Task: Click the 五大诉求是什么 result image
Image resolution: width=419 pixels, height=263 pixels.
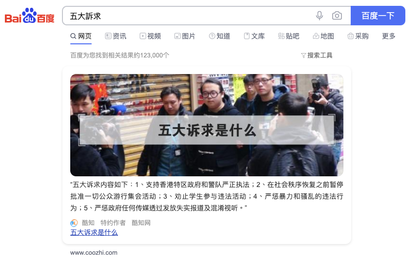Action: pos(206,125)
